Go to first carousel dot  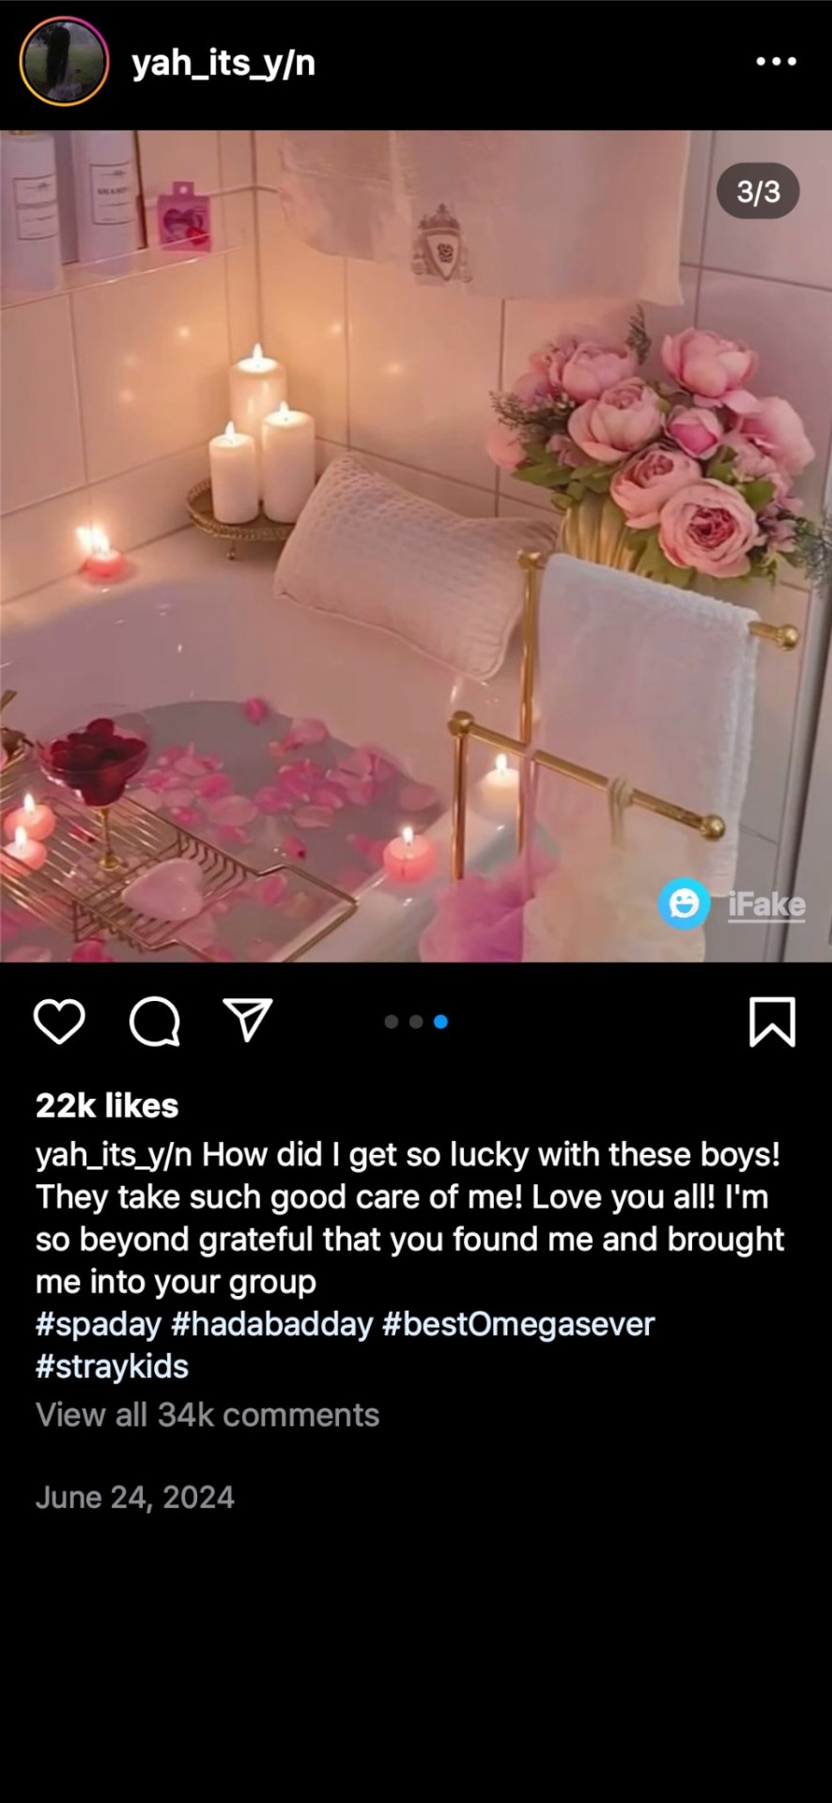[392, 1022]
